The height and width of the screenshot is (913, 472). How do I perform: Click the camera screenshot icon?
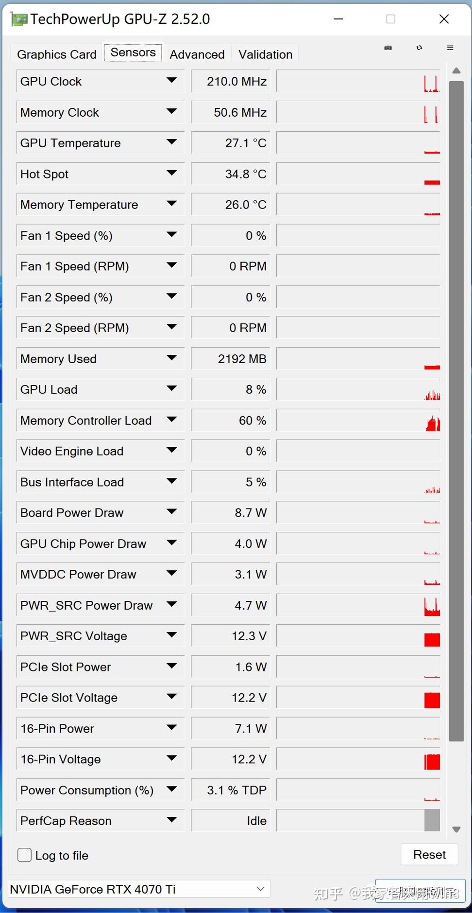[x=388, y=48]
